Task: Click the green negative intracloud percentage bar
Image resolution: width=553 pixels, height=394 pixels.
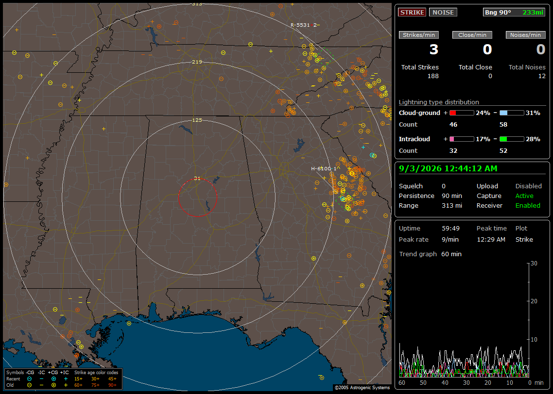Action: point(512,139)
